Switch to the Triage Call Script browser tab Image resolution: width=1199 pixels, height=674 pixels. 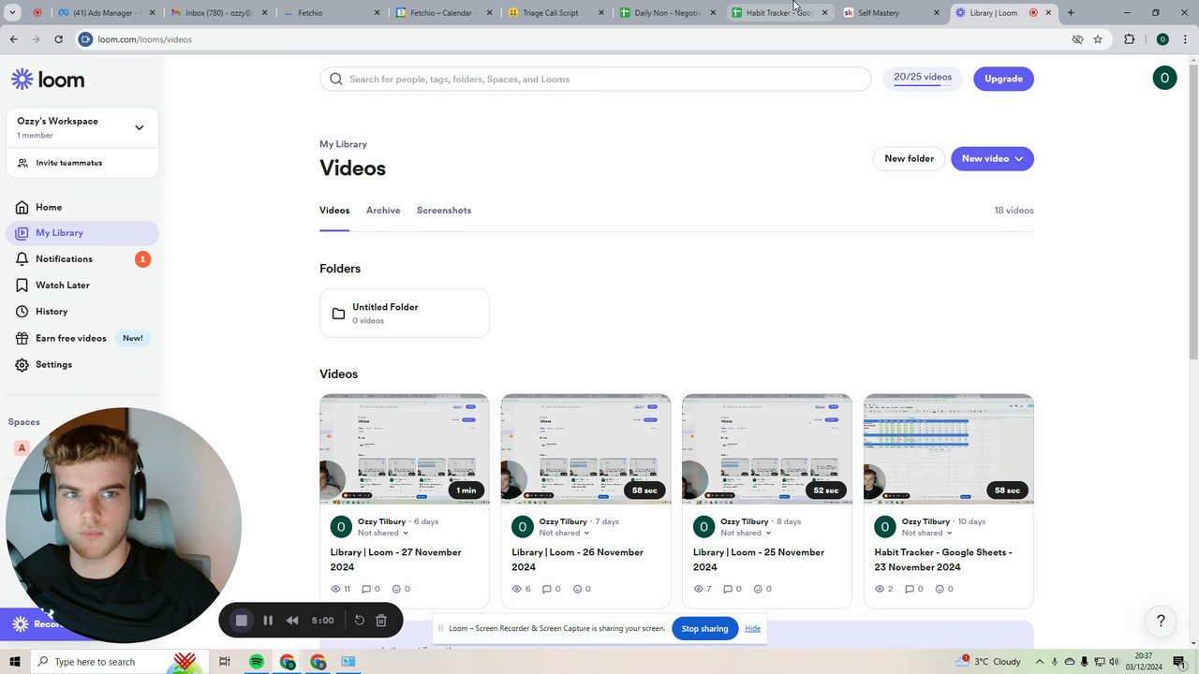click(556, 13)
